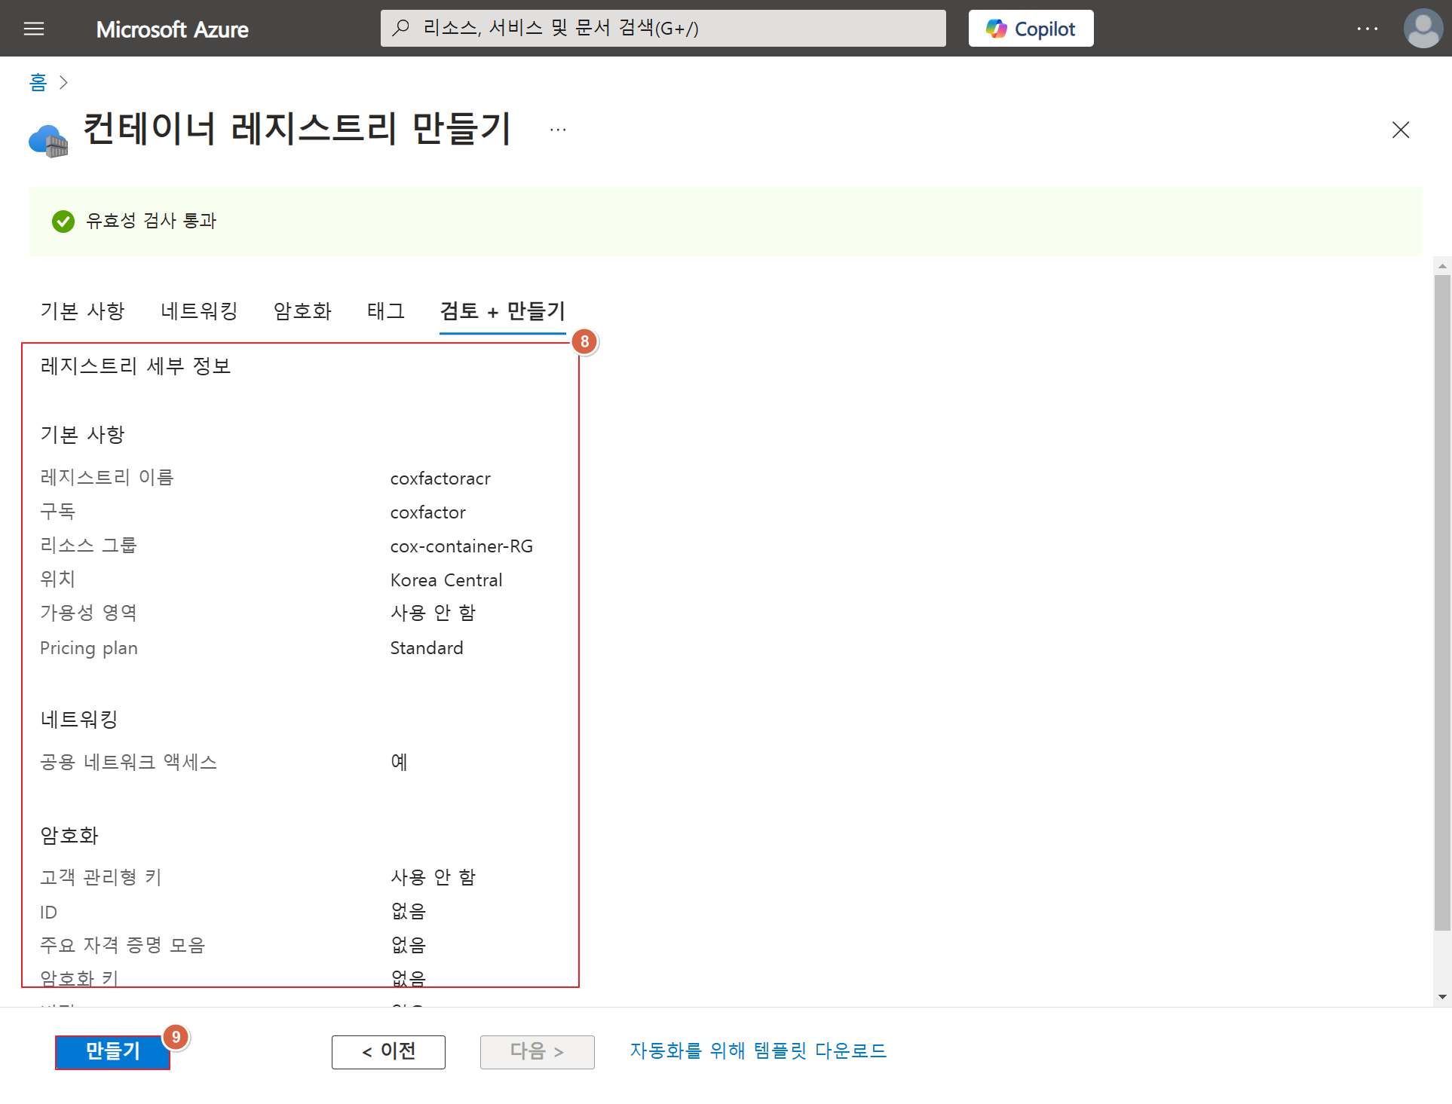Select resource group value cox-container-RG
1452x1104 pixels.
[461, 546]
